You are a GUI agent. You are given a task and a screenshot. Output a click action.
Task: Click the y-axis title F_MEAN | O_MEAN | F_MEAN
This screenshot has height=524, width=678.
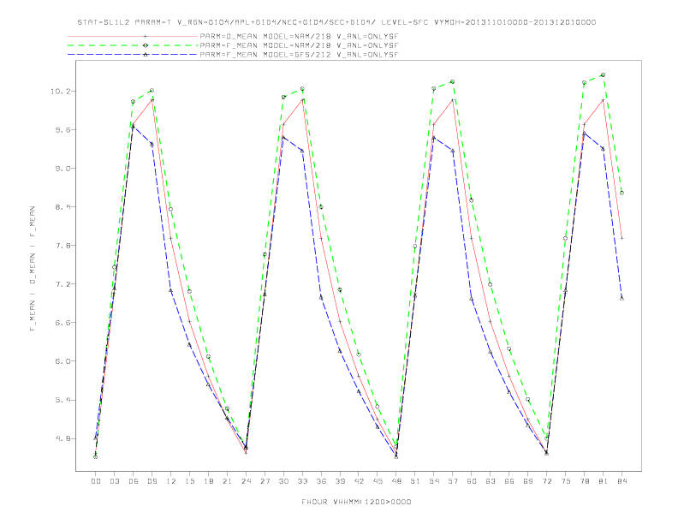coord(33,269)
